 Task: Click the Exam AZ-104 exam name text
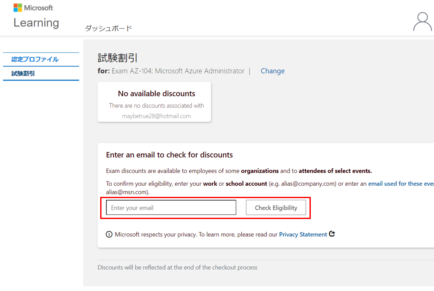pos(178,71)
